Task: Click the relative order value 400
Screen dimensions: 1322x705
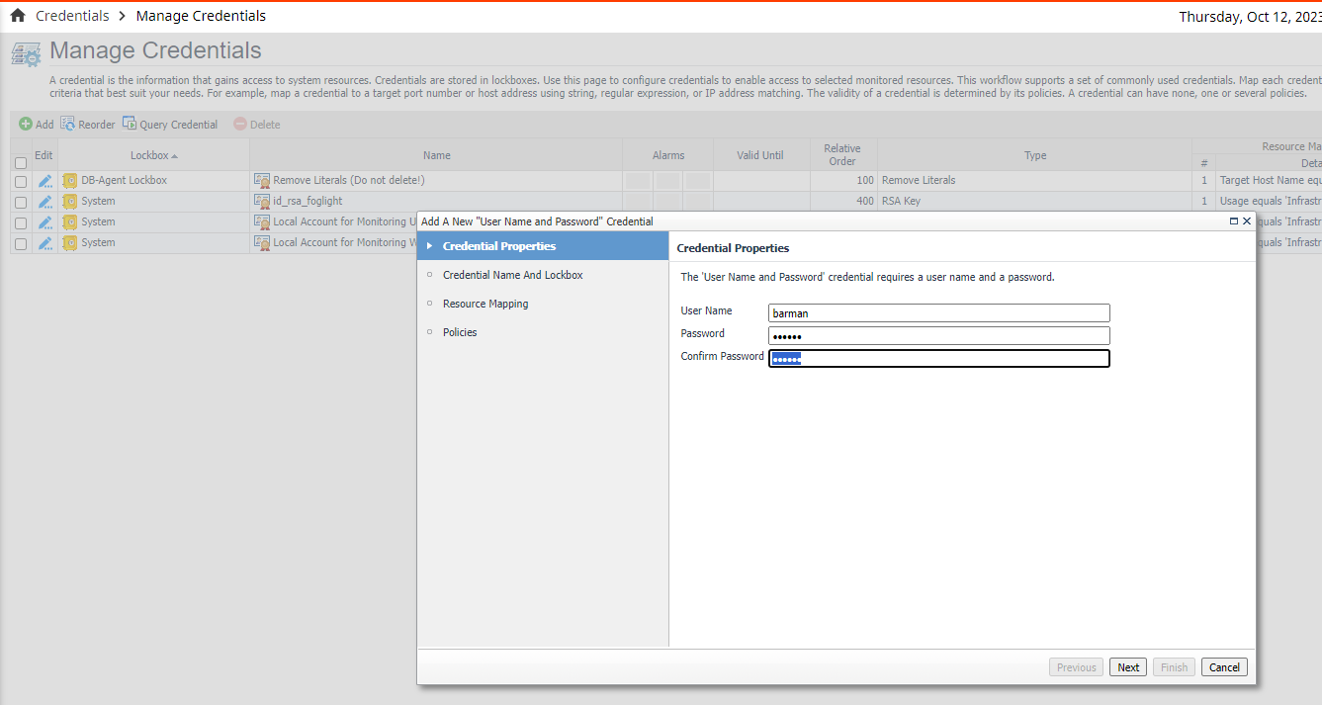Action: pyautogui.click(x=865, y=202)
